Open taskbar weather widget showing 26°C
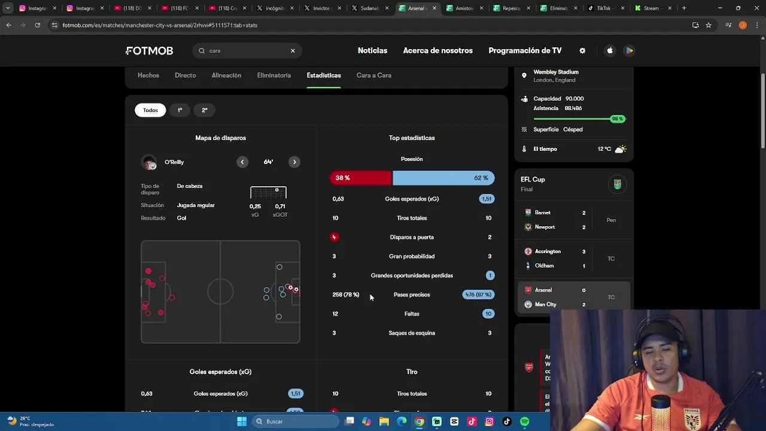 coord(30,421)
